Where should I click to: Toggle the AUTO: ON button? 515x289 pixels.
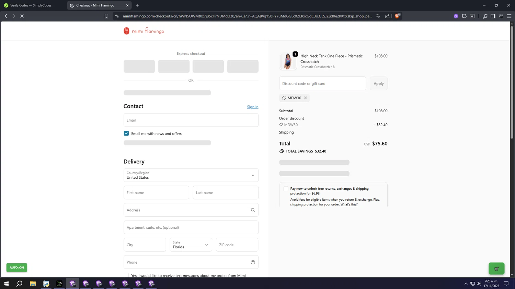point(16,267)
